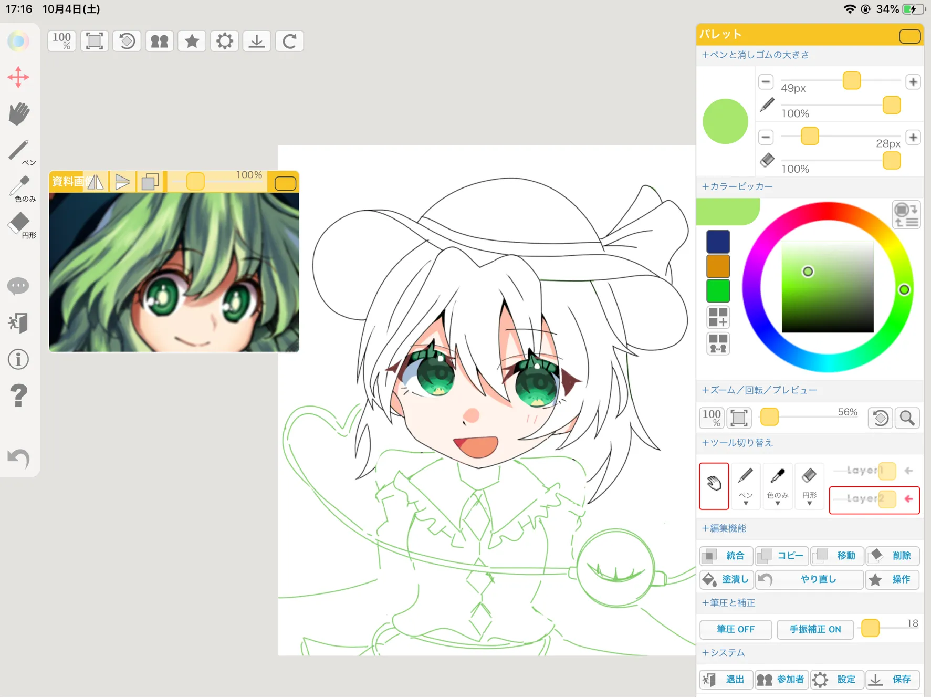
Task: Open help with the question mark icon
Action: point(18,395)
